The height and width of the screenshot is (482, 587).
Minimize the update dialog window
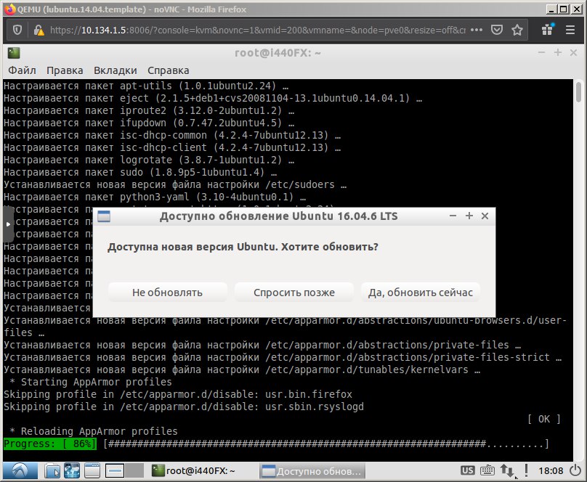[453, 216]
